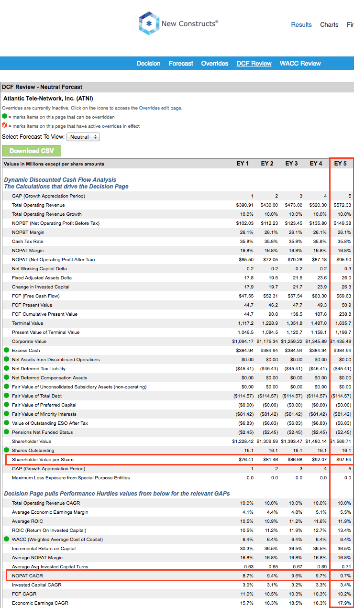Click the NOPAT CAGR row label
Viewport: 354px width, 608px height.
pyautogui.click(x=27, y=575)
